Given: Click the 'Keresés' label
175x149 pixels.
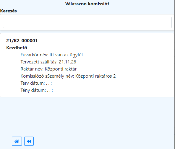Looking at the screenshot, I should coord(9,11).
